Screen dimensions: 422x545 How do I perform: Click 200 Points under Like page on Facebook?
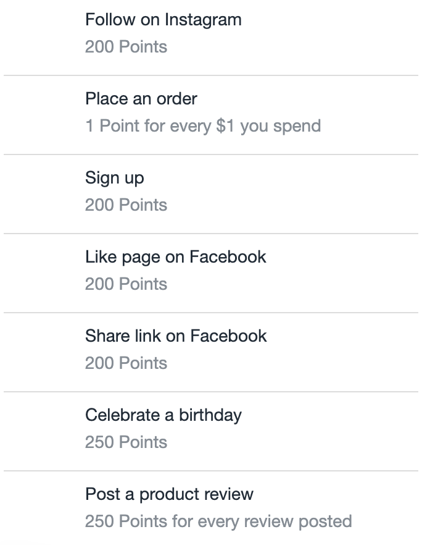click(x=126, y=284)
